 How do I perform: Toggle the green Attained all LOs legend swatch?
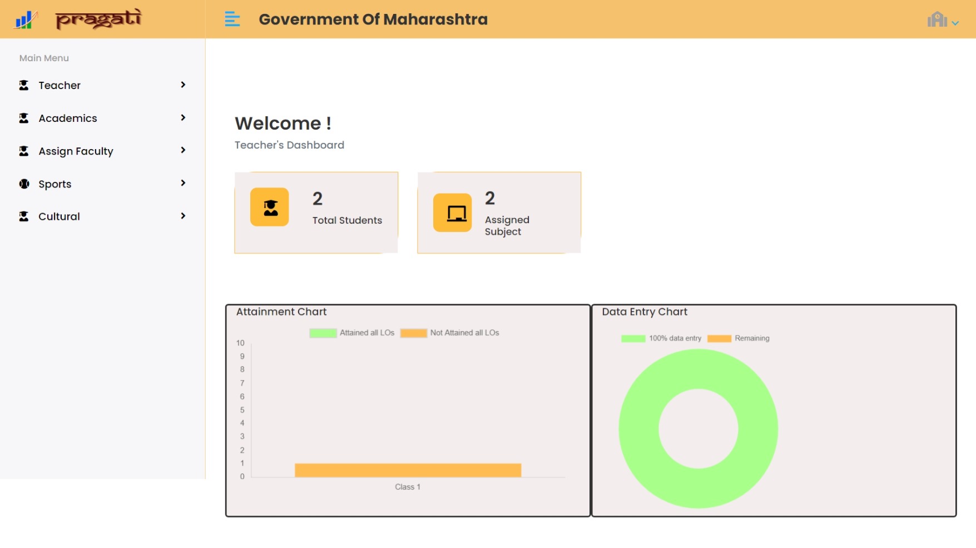click(x=323, y=333)
